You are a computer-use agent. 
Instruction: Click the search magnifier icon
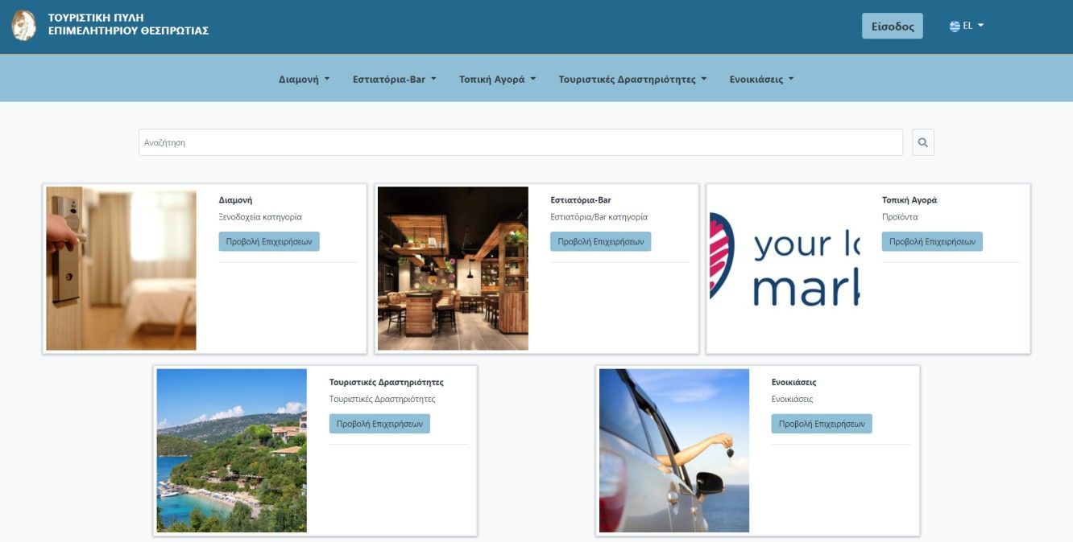[x=922, y=142]
